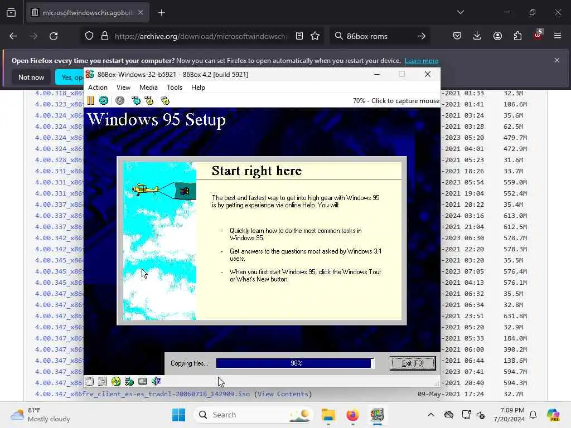Click the View Contents link
Viewport: 571px width, 428px height.
(x=283, y=394)
